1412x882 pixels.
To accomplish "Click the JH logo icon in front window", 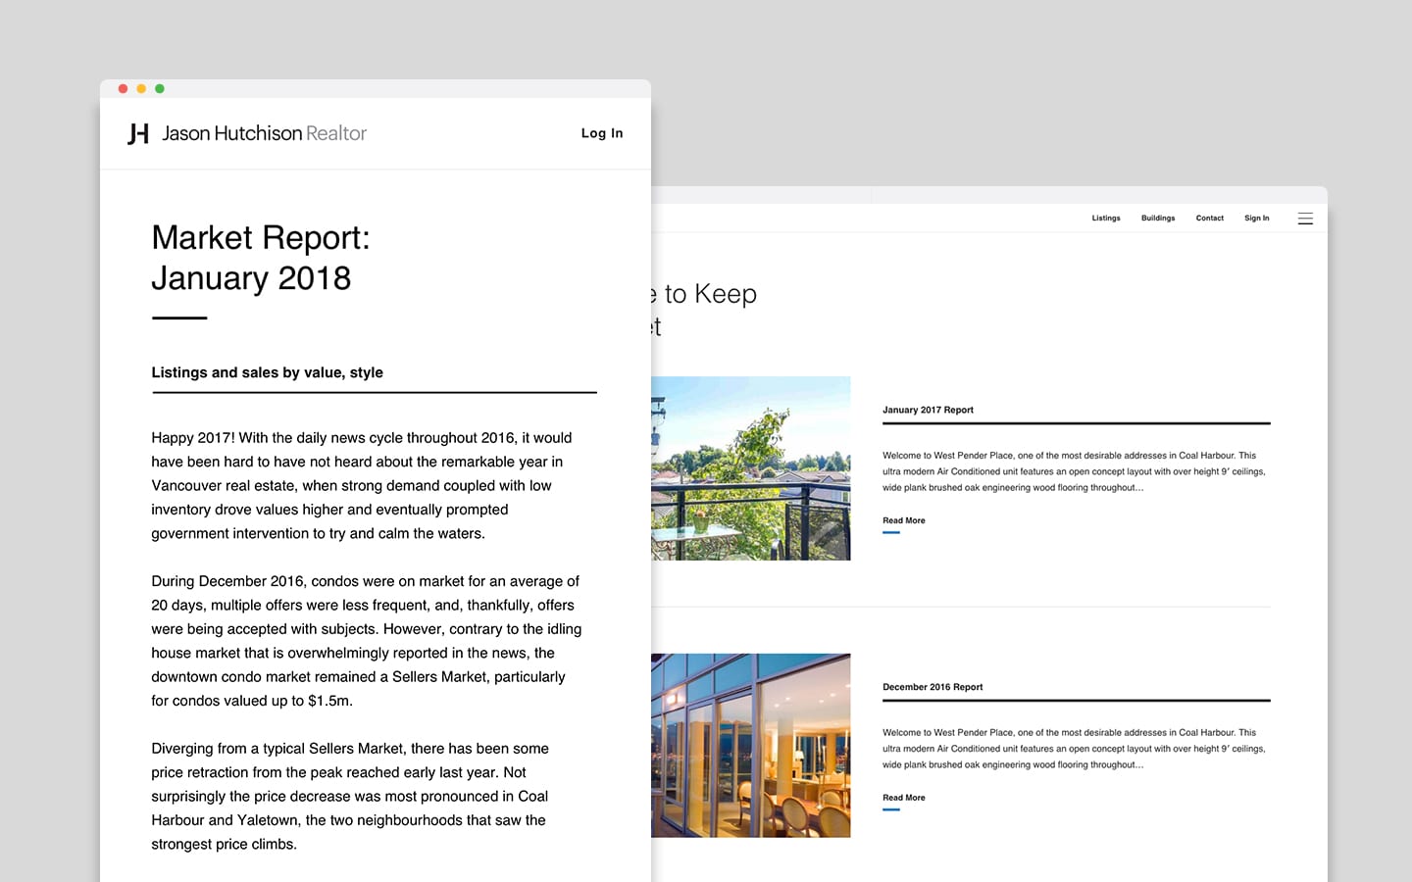I will tap(138, 133).
